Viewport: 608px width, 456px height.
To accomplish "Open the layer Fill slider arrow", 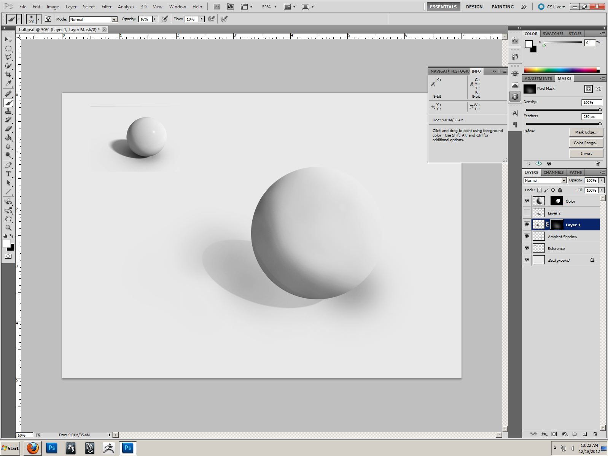I will pyautogui.click(x=602, y=190).
